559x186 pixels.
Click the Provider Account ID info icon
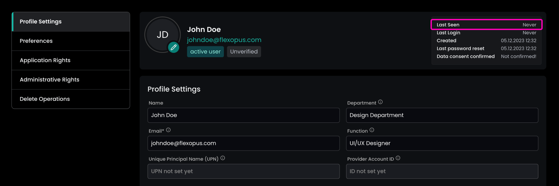[x=398, y=158]
